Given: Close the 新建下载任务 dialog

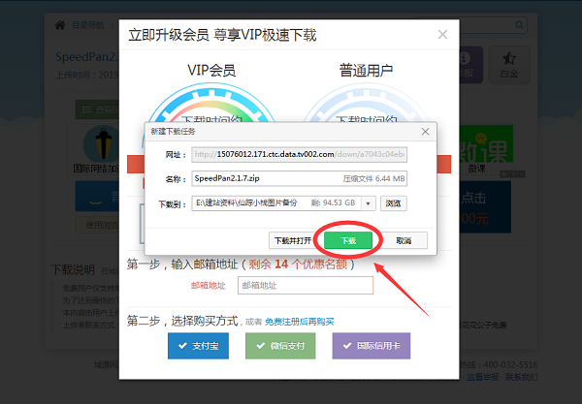Looking at the screenshot, I should [x=426, y=132].
